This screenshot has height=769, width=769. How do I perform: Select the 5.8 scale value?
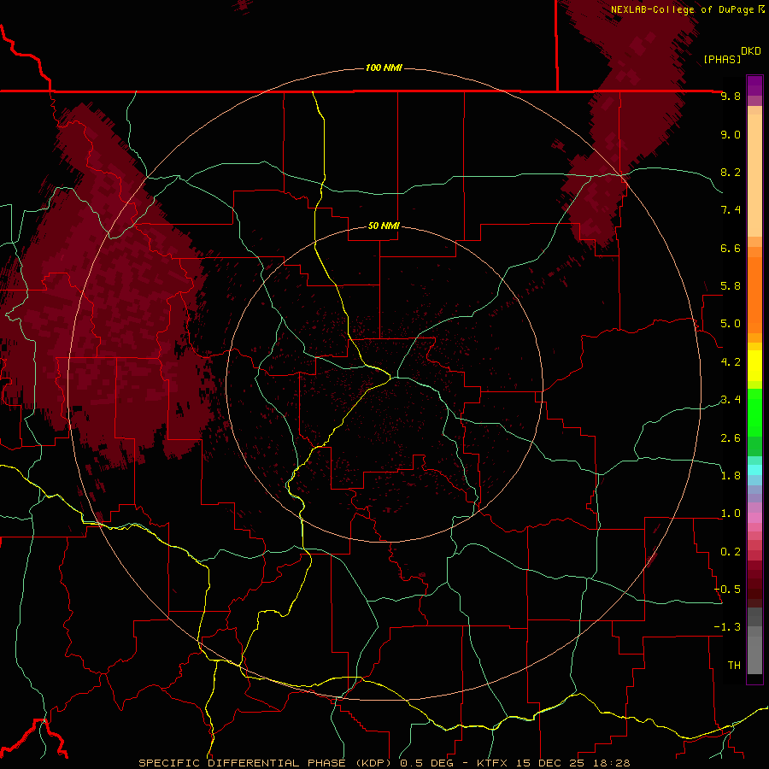[x=731, y=286]
